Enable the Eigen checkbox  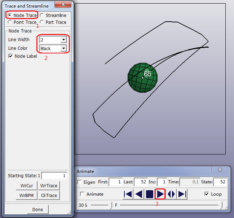79,182
